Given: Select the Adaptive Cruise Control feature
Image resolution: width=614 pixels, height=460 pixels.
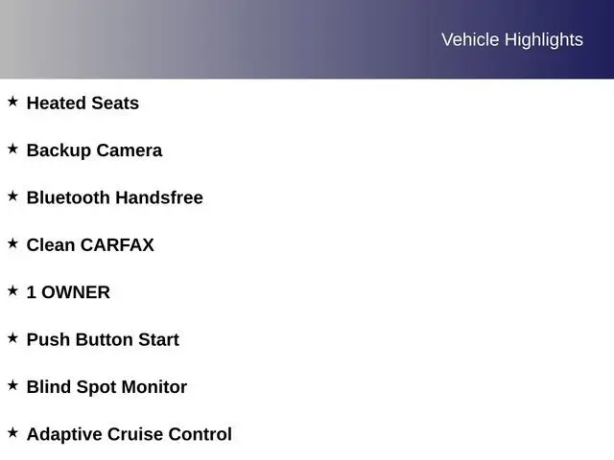Looking at the screenshot, I should (x=129, y=434).
